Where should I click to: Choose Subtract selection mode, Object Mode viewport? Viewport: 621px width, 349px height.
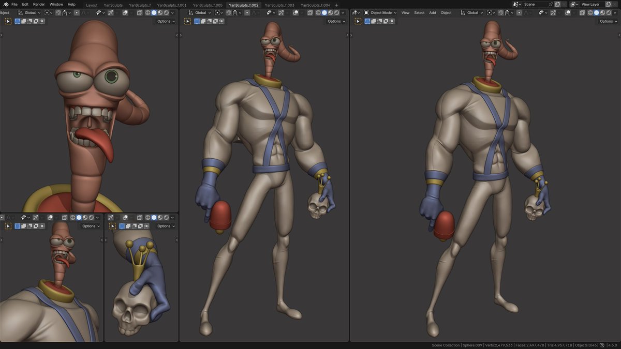(x=380, y=21)
